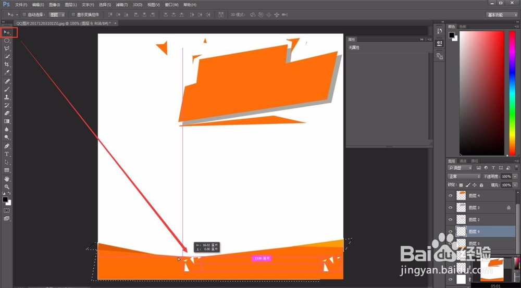The height and width of the screenshot is (288, 521).
Task: Open the Move tool preset picker arrow
Action: pos(17,15)
